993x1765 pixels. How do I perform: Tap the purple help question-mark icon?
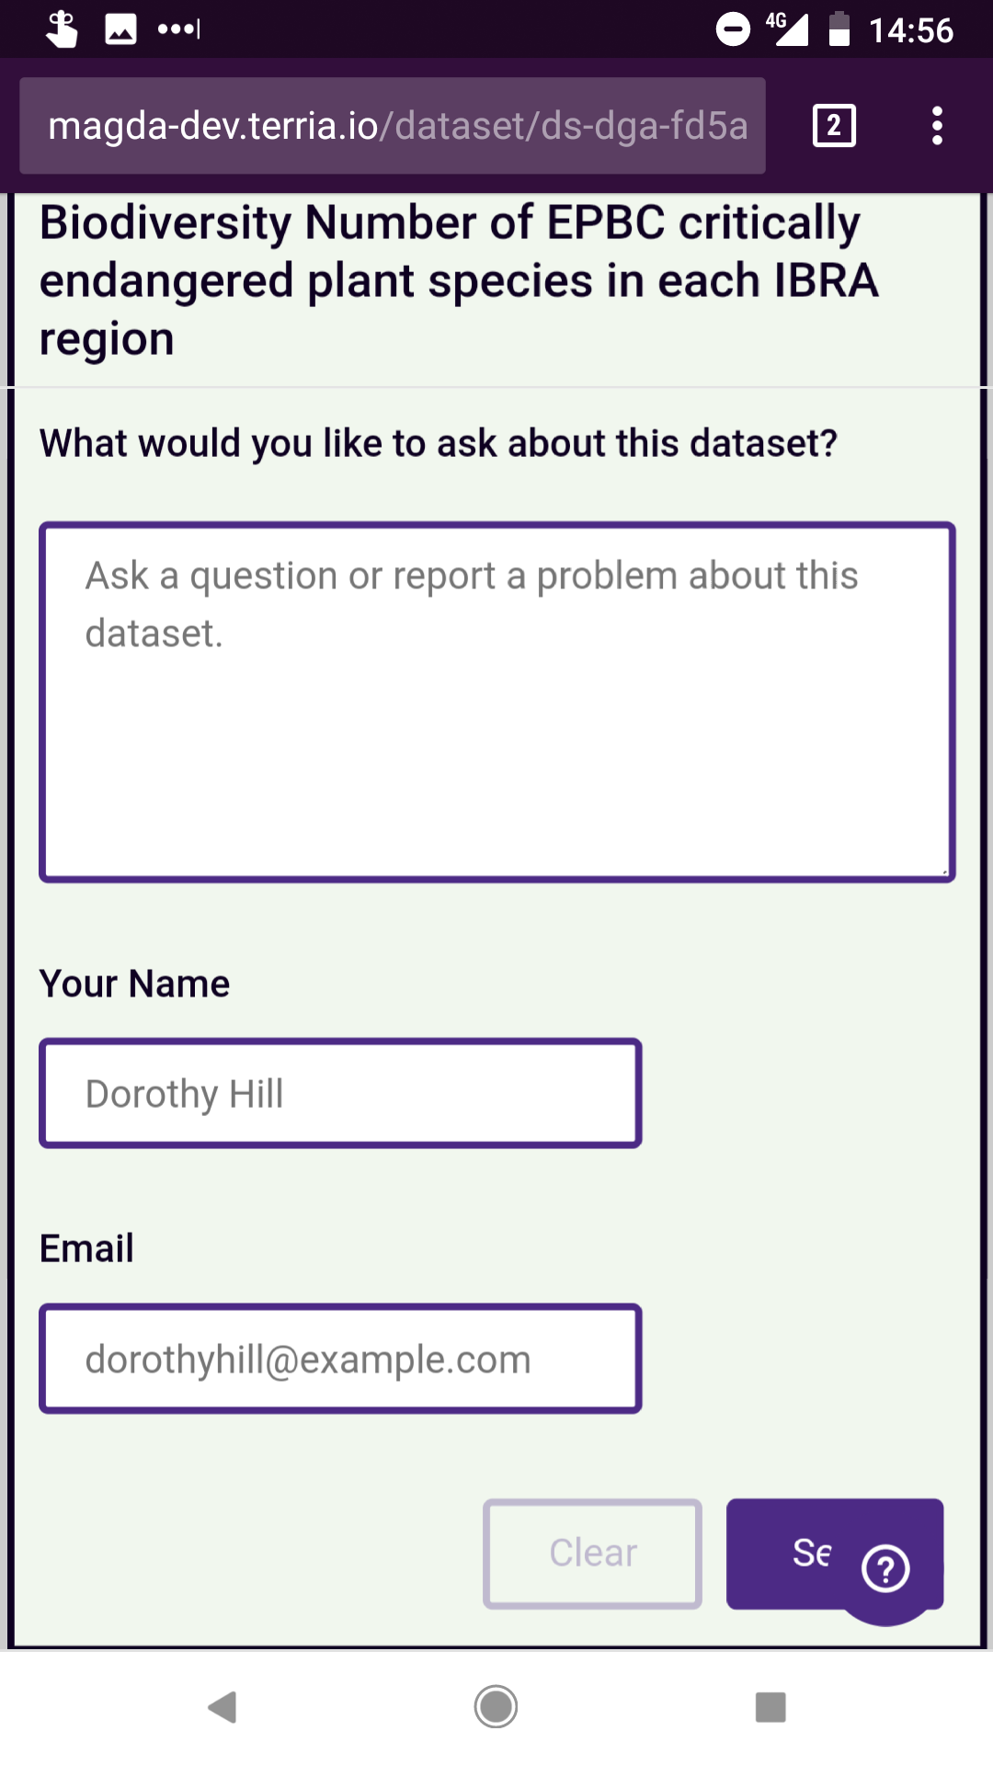pyautogui.click(x=886, y=1568)
